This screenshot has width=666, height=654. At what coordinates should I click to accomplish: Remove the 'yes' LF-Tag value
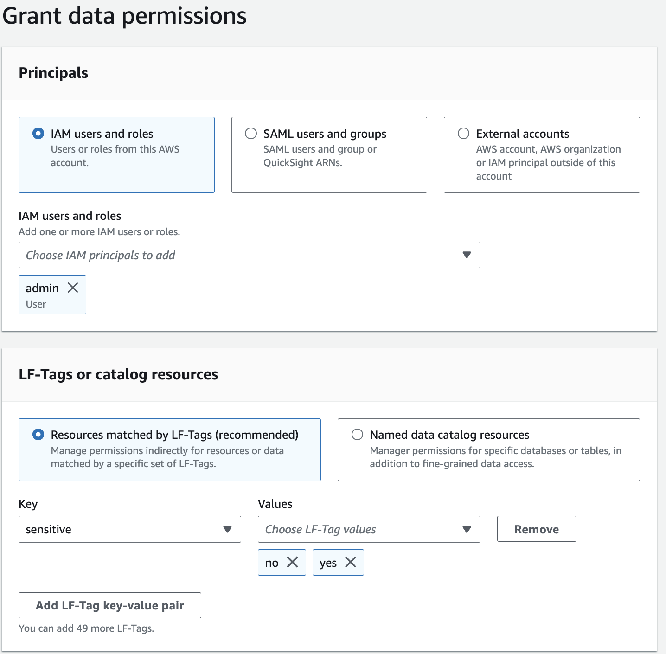[x=351, y=562]
